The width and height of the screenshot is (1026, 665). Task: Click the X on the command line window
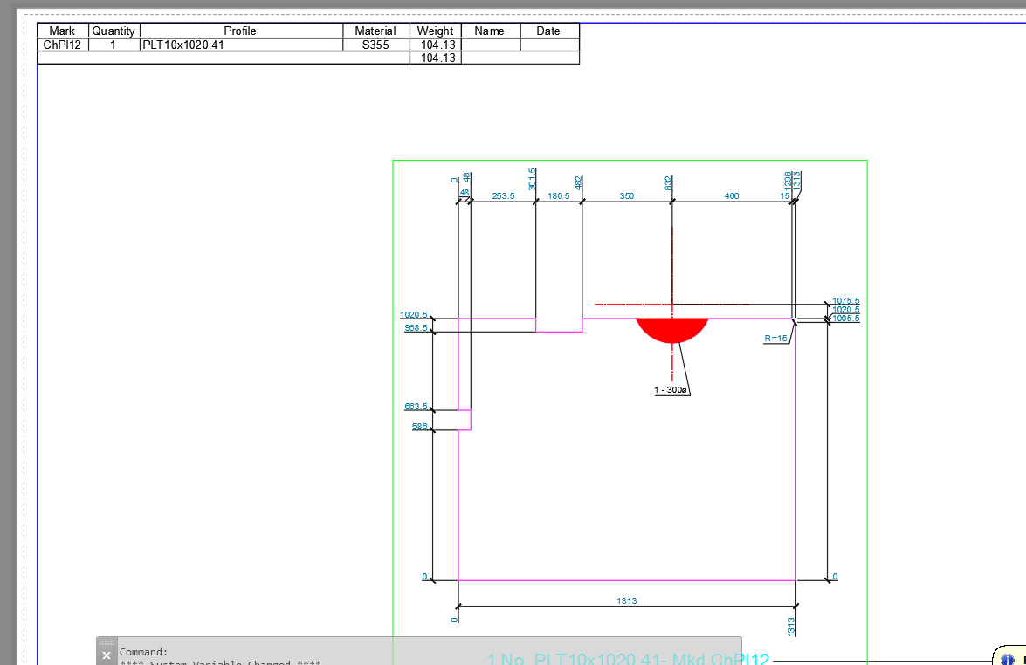(106, 653)
